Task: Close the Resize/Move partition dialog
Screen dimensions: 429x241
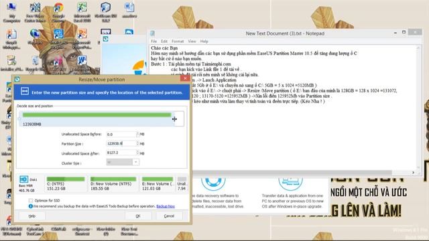Action: [x=185, y=78]
